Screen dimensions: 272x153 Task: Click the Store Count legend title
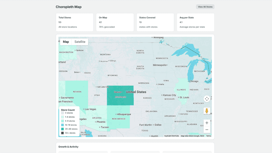[x=68, y=110]
